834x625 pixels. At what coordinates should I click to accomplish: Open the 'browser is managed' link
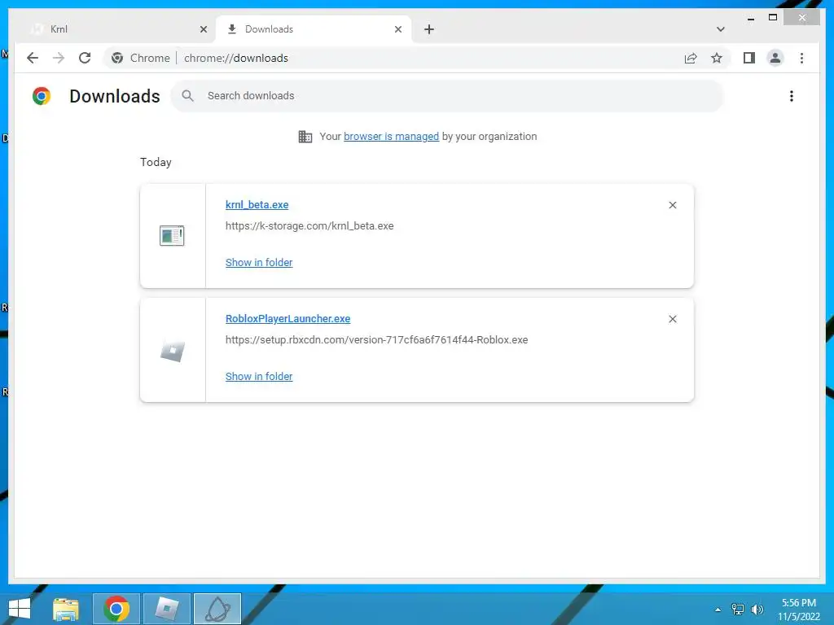tap(392, 137)
